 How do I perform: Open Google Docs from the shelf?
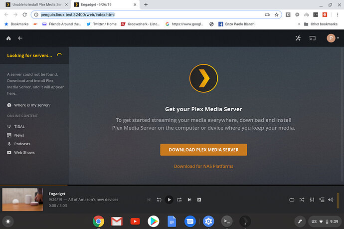tap(172, 222)
